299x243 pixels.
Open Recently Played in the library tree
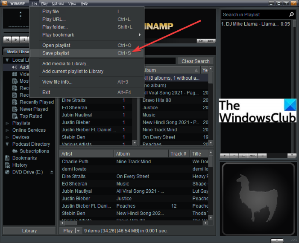37,102
